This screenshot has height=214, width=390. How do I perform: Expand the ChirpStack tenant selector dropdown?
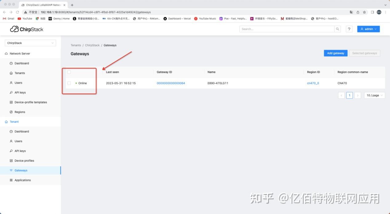coord(30,43)
